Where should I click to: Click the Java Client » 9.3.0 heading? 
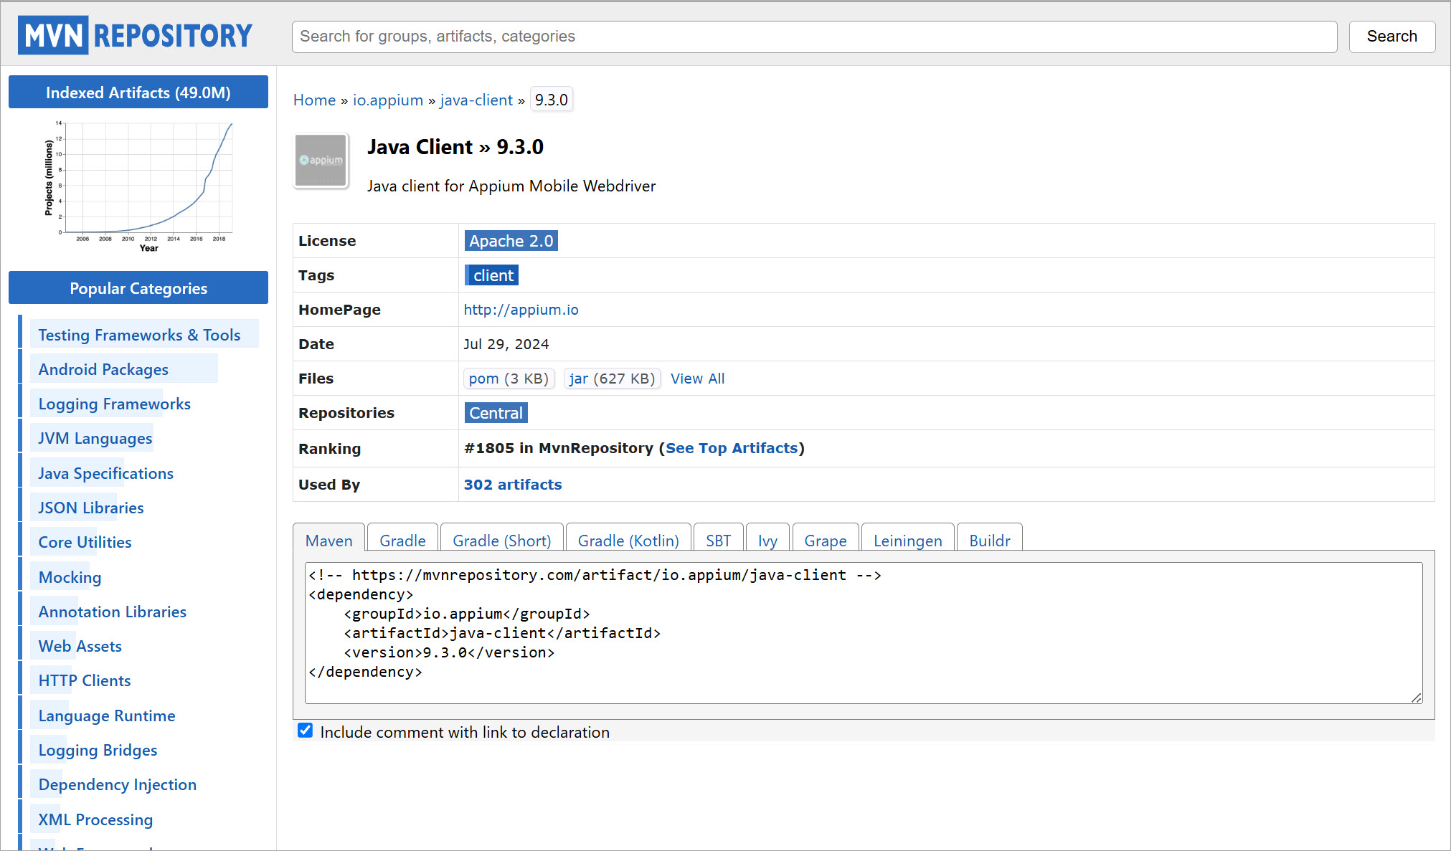coord(455,147)
